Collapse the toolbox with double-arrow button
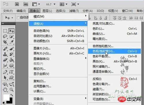This screenshot has width=144, height=105. point(3,23)
